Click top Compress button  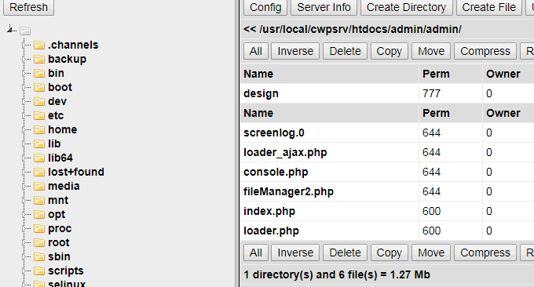point(485,51)
